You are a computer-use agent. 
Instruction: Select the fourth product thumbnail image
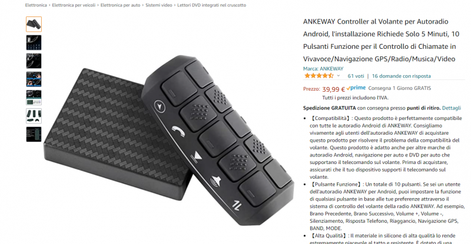click(x=34, y=79)
